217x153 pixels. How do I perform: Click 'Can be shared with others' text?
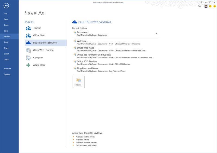[x=86, y=145]
